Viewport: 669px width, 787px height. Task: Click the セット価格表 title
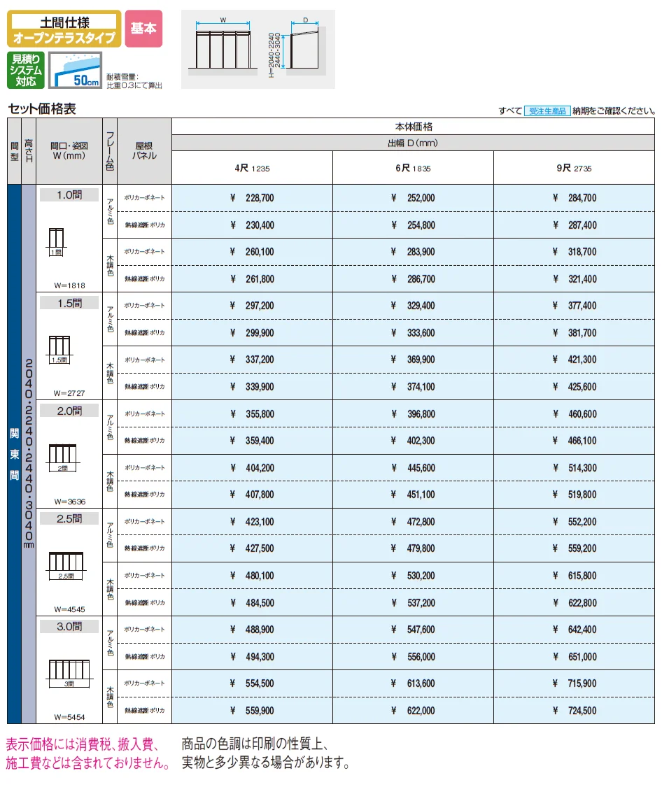point(42,108)
